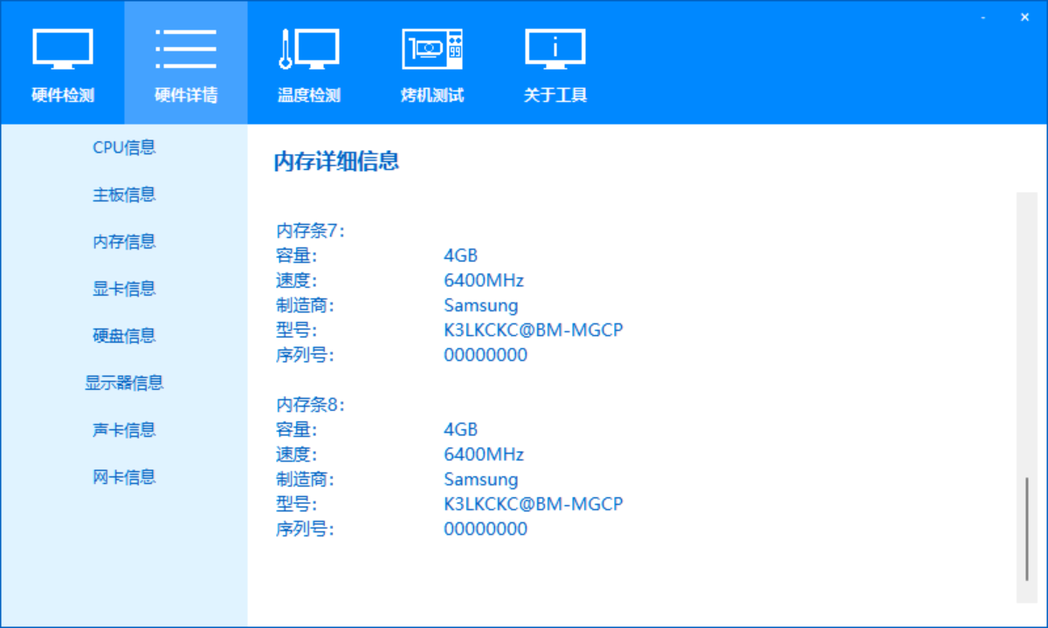Select the 硬件详情 list icon
This screenshot has height=628, width=1048.
[186, 49]
